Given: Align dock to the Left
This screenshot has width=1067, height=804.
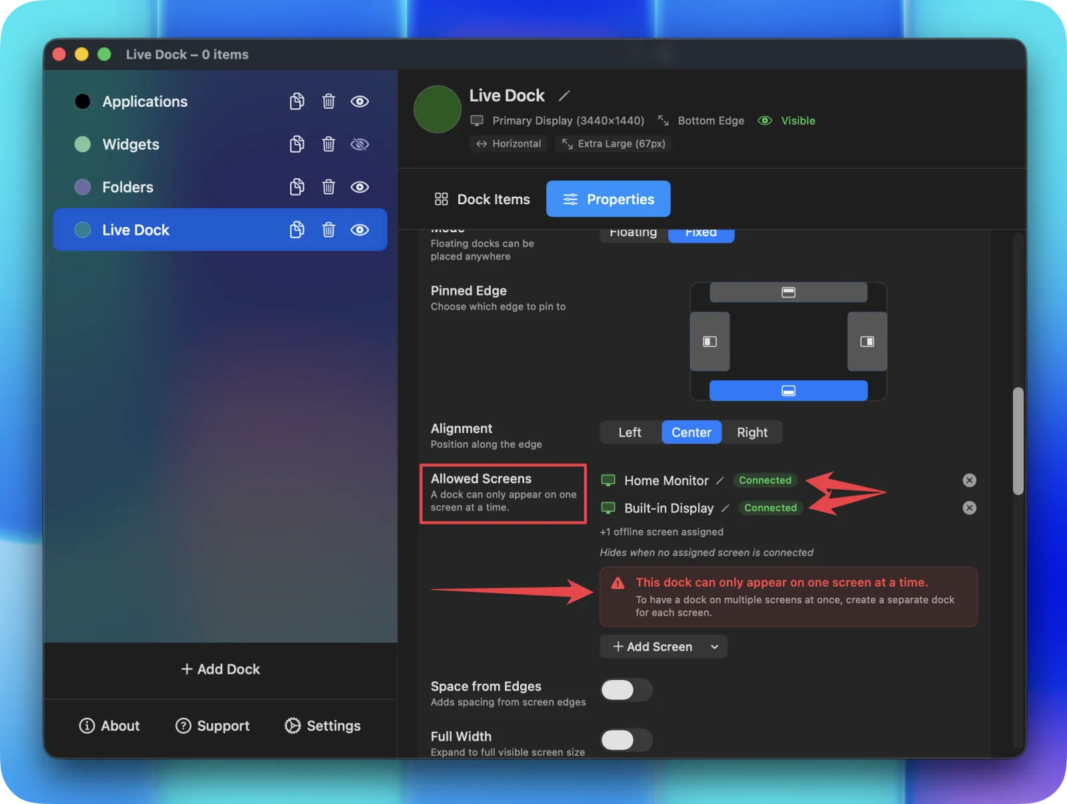Looking at the screenshot, I should (630, 432).
